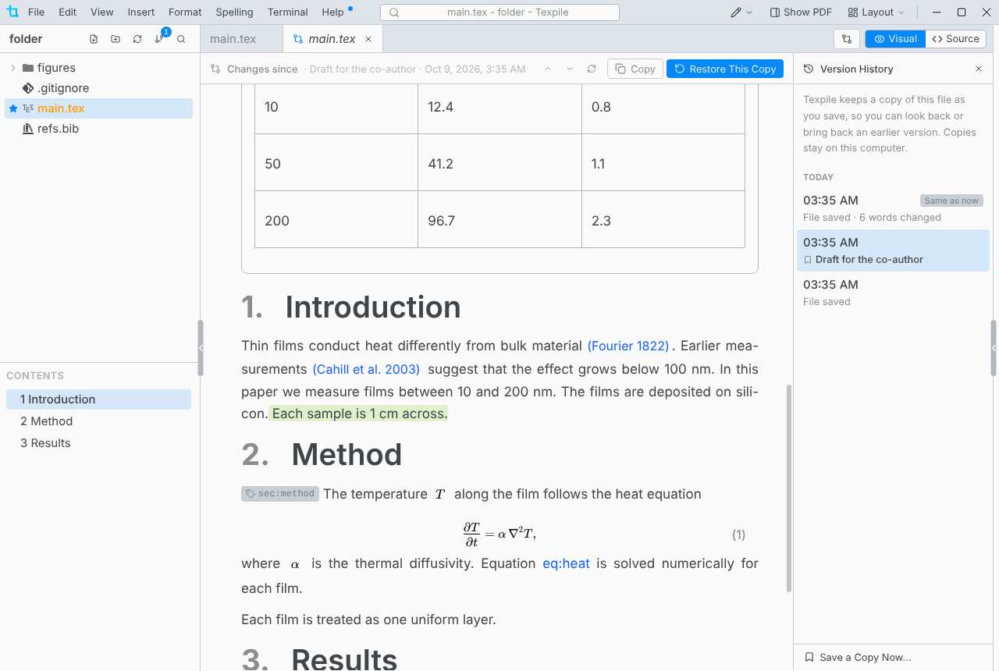Toggle Show PDF preview
Image resolution: width=999 pixels, height=671 pixels.
[x=801, y=12]
